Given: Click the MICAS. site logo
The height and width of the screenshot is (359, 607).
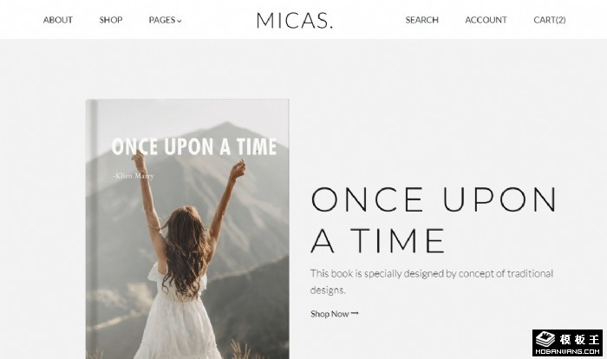Looking at the screenshot, I should (x=295, y=21).
